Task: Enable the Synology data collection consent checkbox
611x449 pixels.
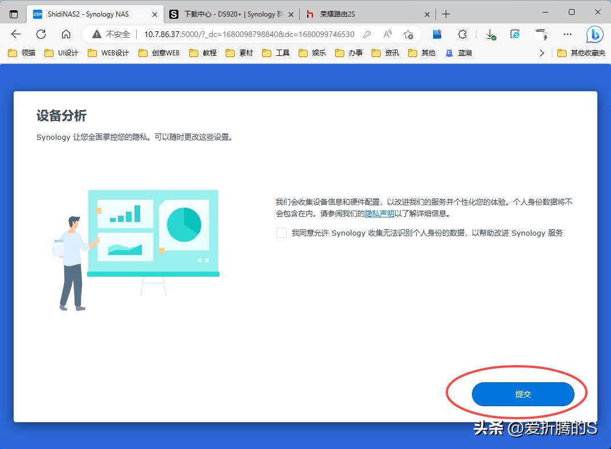Action: point(281,233)
